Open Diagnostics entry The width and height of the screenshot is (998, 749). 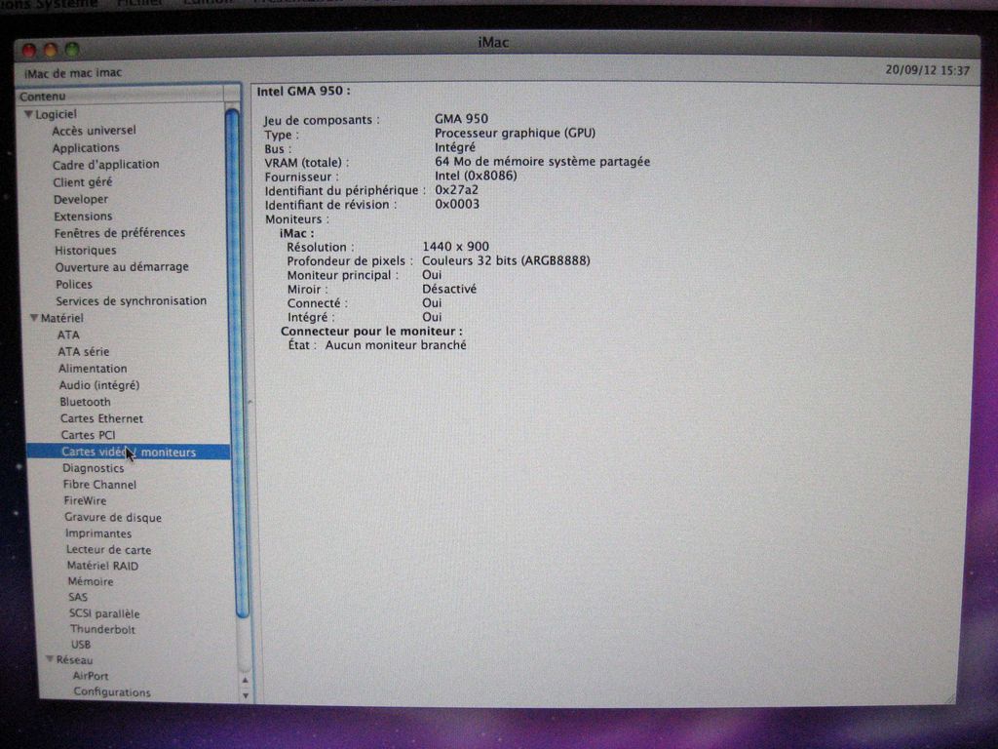tap(94, 468)
